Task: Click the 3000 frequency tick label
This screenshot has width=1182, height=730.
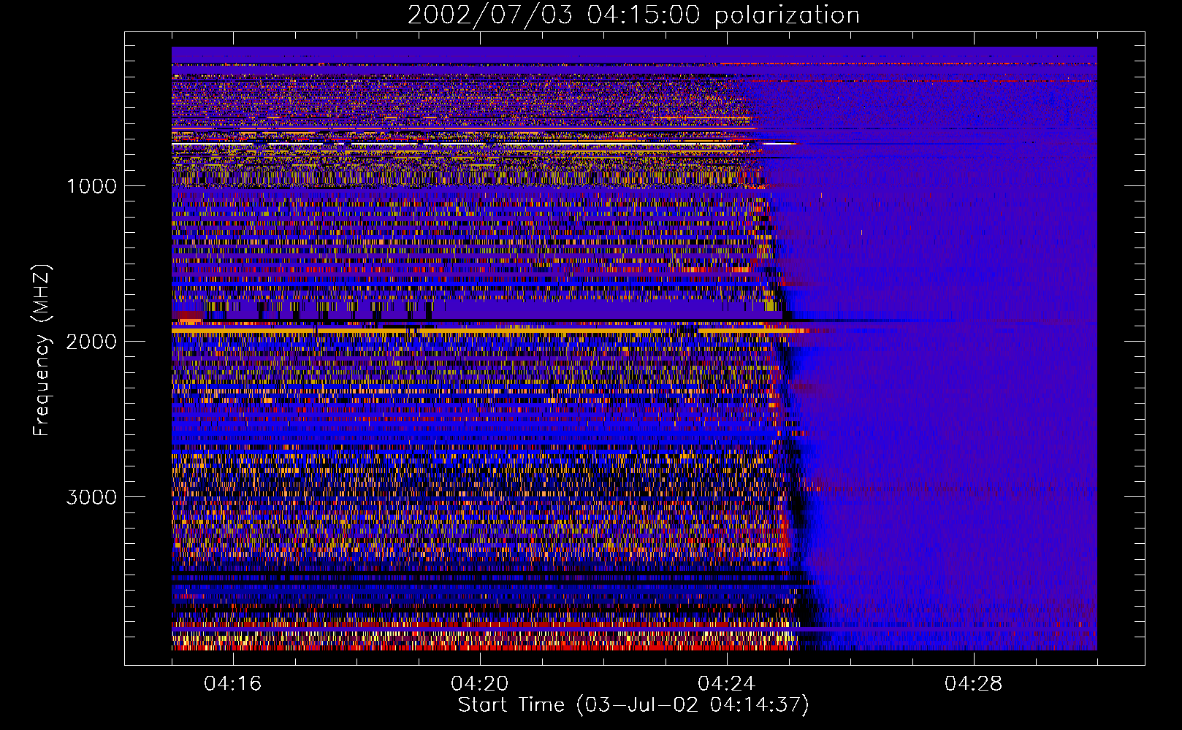Action: click(x=91, y=497)
